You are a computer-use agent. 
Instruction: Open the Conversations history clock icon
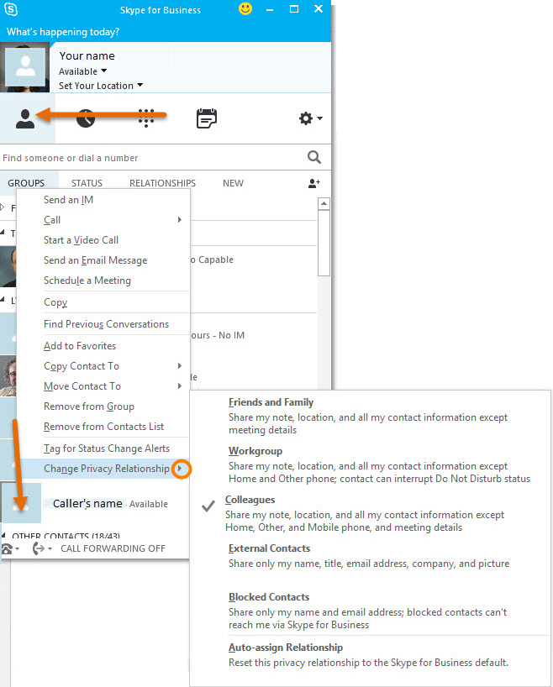tap(86, 118)
